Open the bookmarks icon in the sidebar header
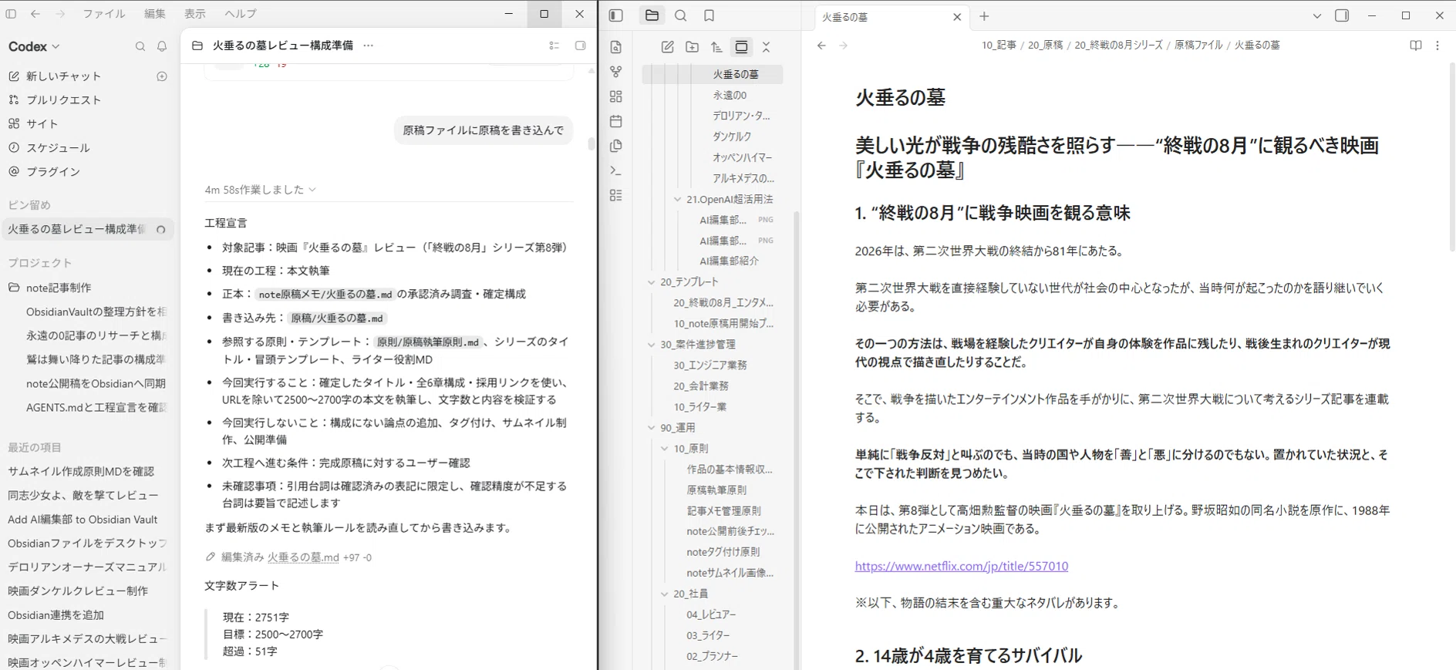The width and height of the screenshot is (1456, 670). pyautogui.click(x=709, y=15)
